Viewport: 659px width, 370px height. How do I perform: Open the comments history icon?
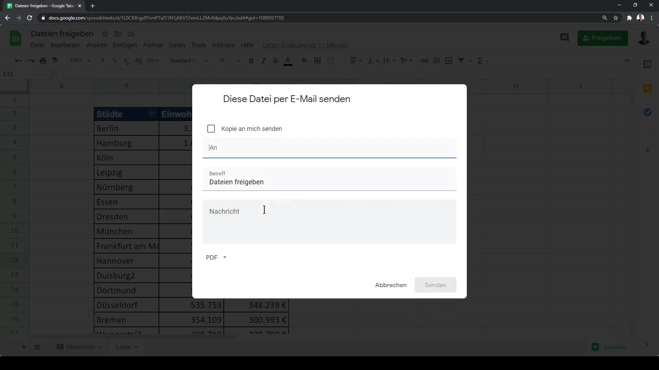coord(564,38)
